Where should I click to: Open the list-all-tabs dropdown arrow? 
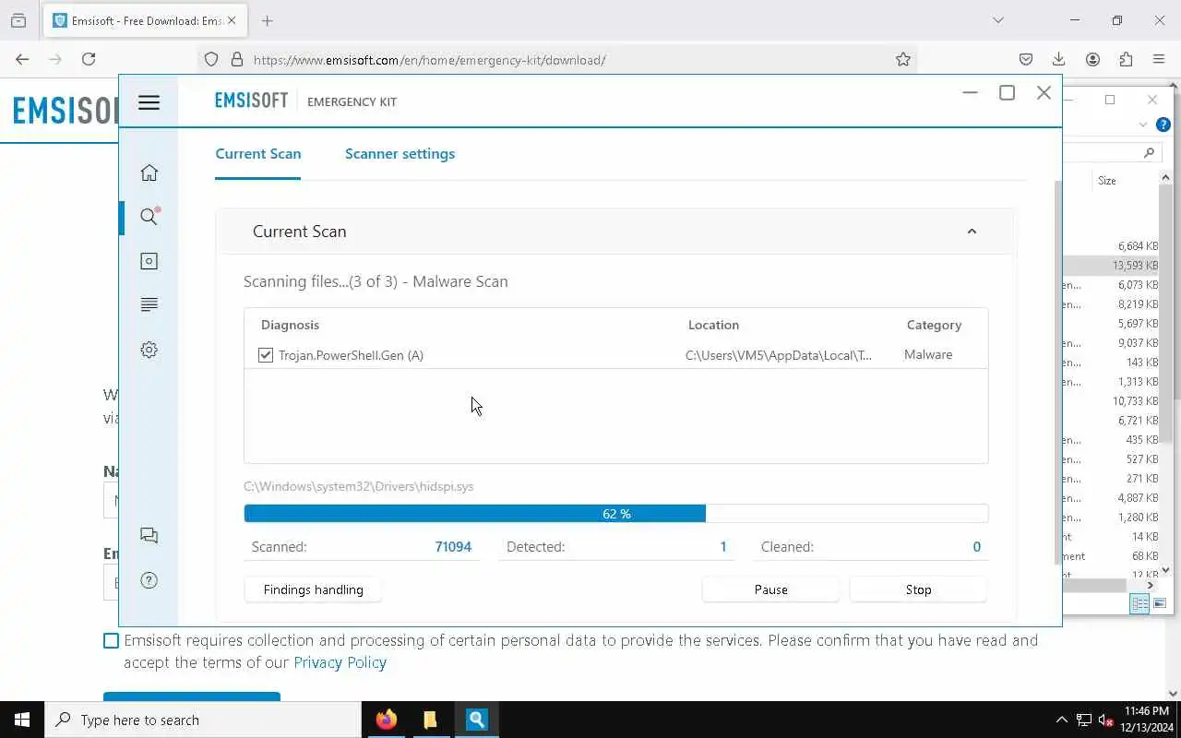pos(997,20)
